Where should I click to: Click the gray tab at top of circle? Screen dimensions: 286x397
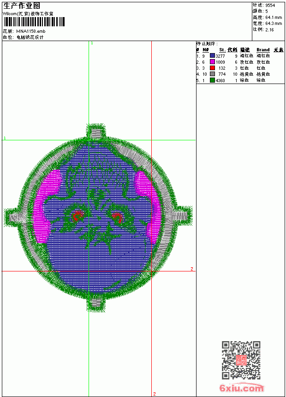[x=96, y=133]
